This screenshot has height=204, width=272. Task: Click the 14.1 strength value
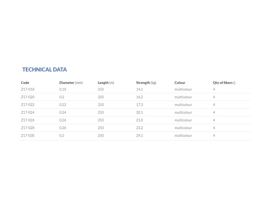tap(139, 89)
